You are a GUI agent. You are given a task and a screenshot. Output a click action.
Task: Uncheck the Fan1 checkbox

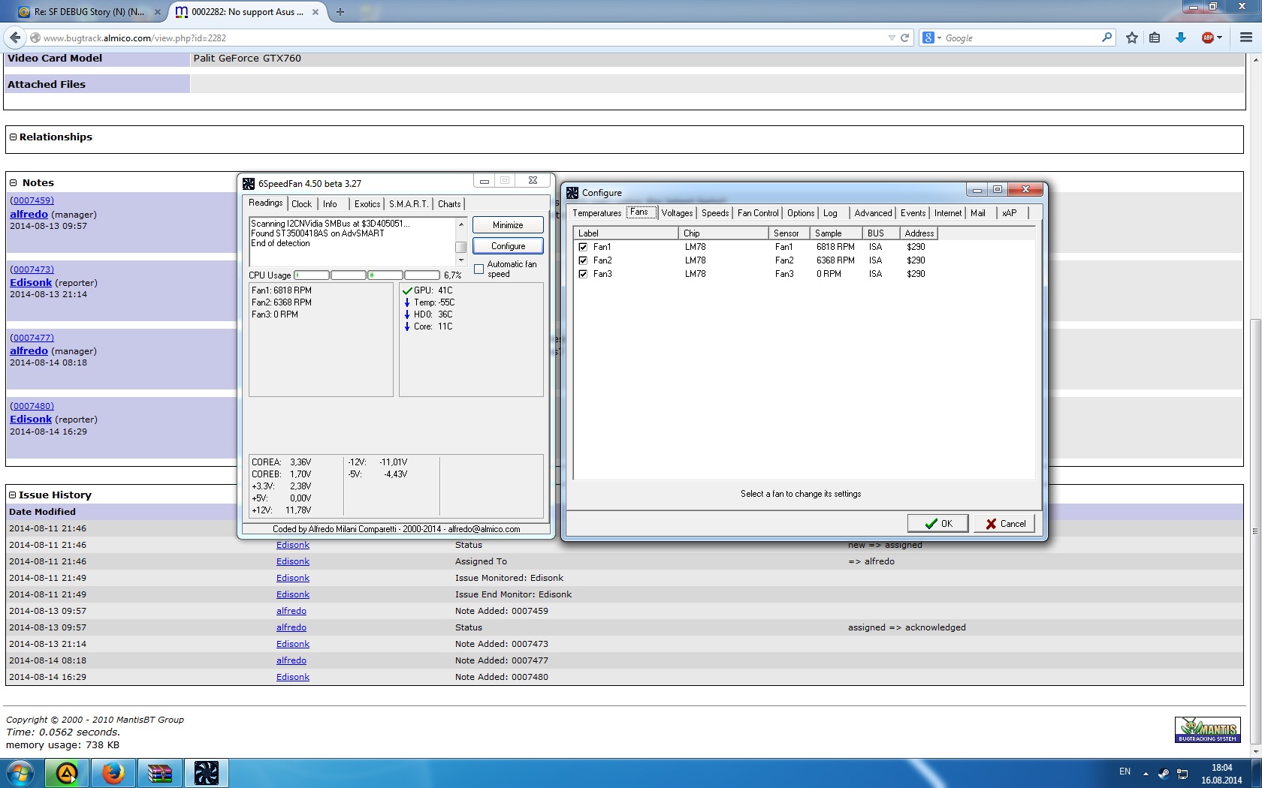pyautogui.click(x=583, y=247)
